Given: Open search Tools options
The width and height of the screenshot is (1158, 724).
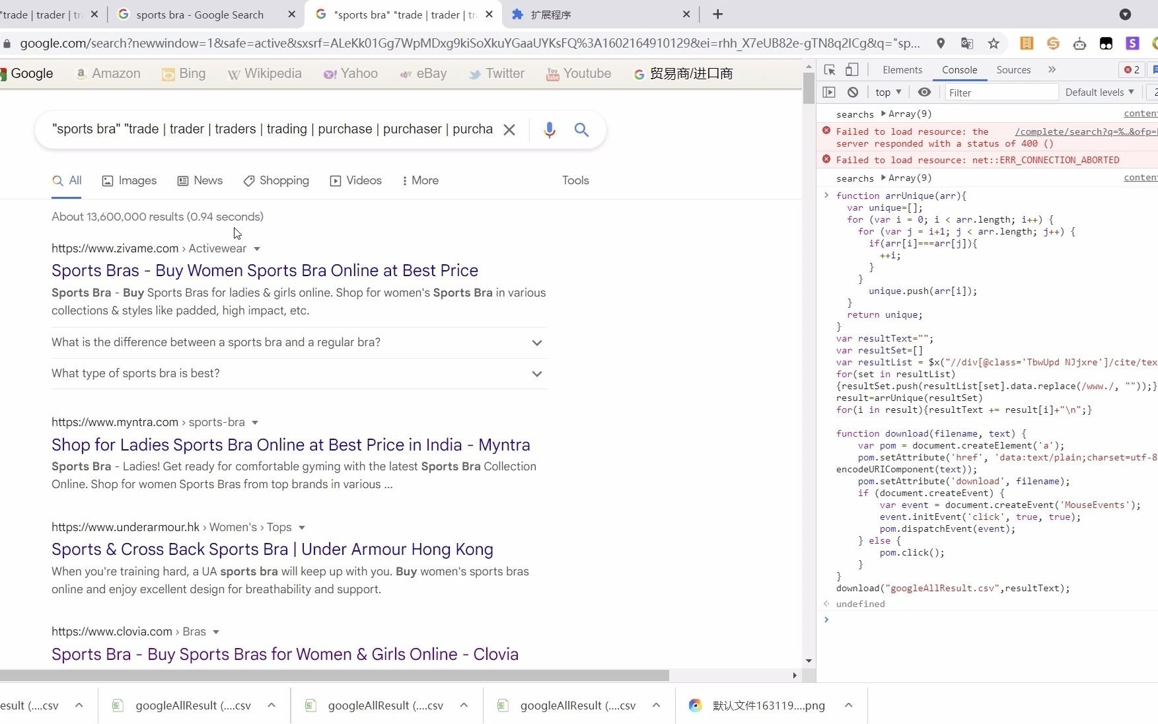Looking at the screenshot, I should [575, 180].
